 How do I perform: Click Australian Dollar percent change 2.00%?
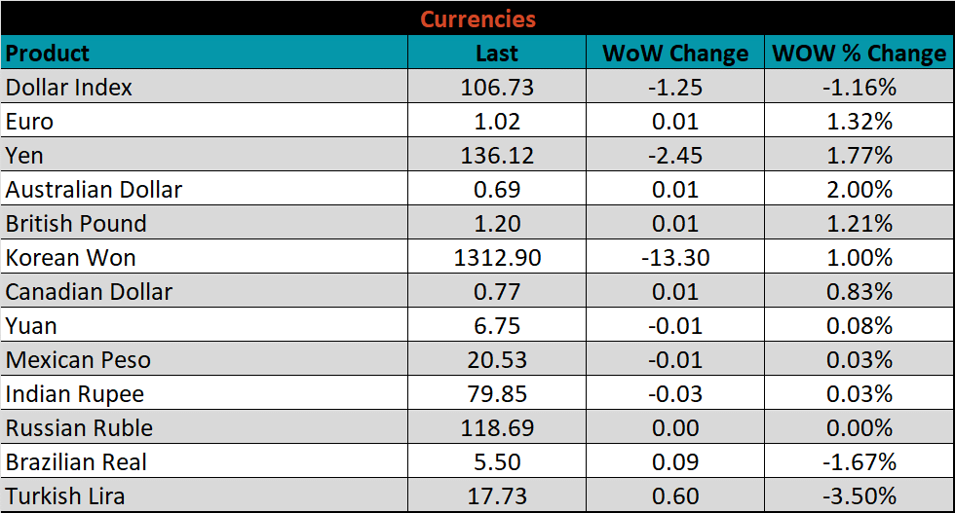(x=859, y=190)
